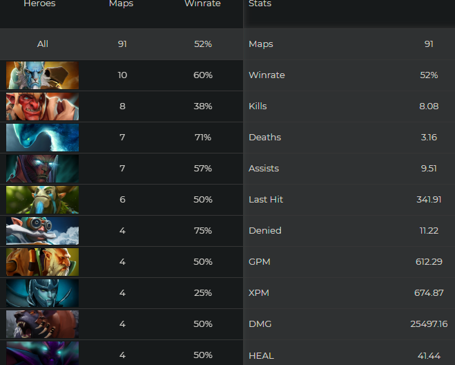Select the Stats panel header
The height and width of the screenshot is (365, 455).
[x=260, y=4]
